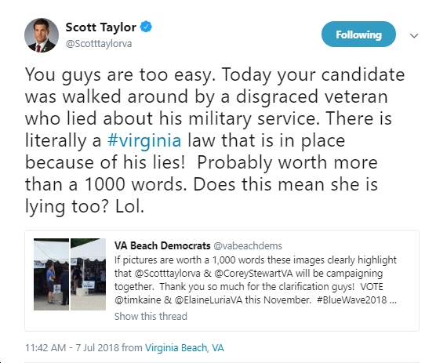Screen dimensions: 436x363
Task: Click #BlueWave2018 hashtag in quoted tweet
Action: [351, 300]
